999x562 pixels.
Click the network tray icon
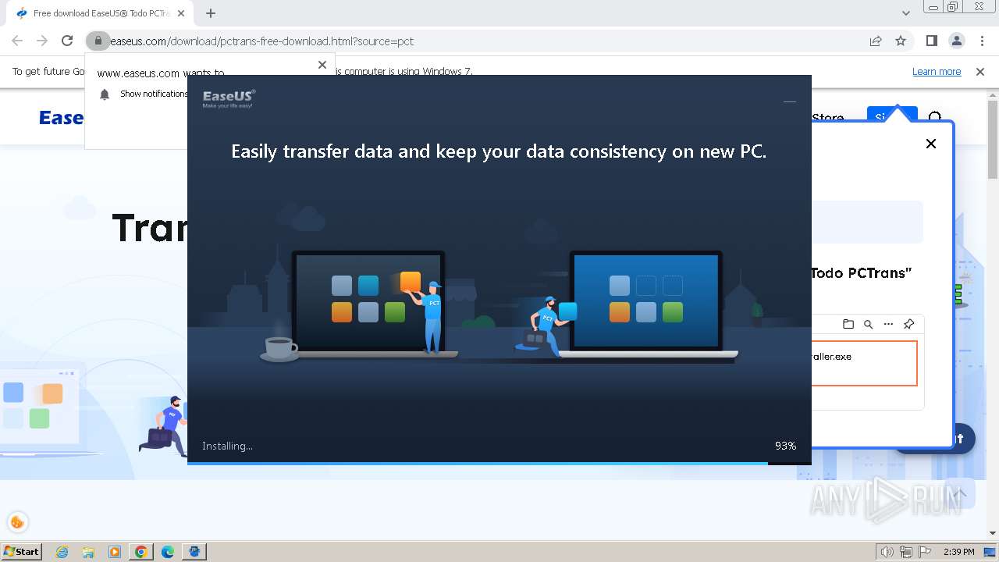(x=905, y=552)
